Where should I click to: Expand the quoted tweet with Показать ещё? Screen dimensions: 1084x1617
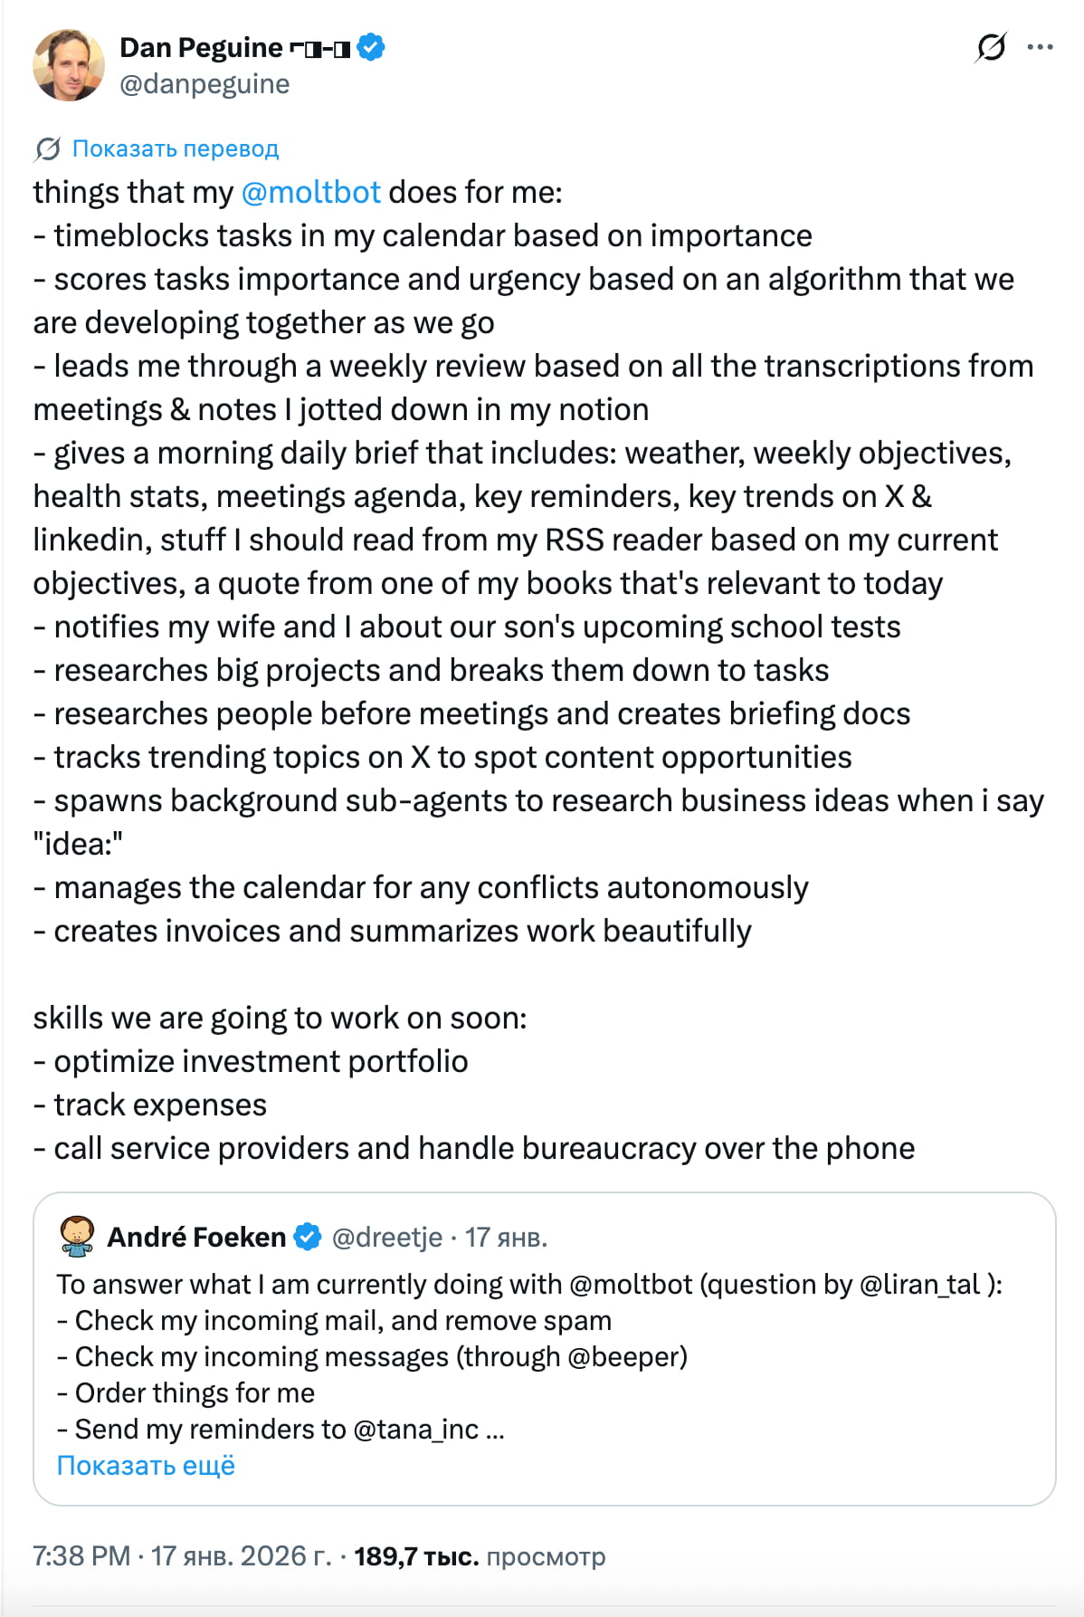[146, 1465]
